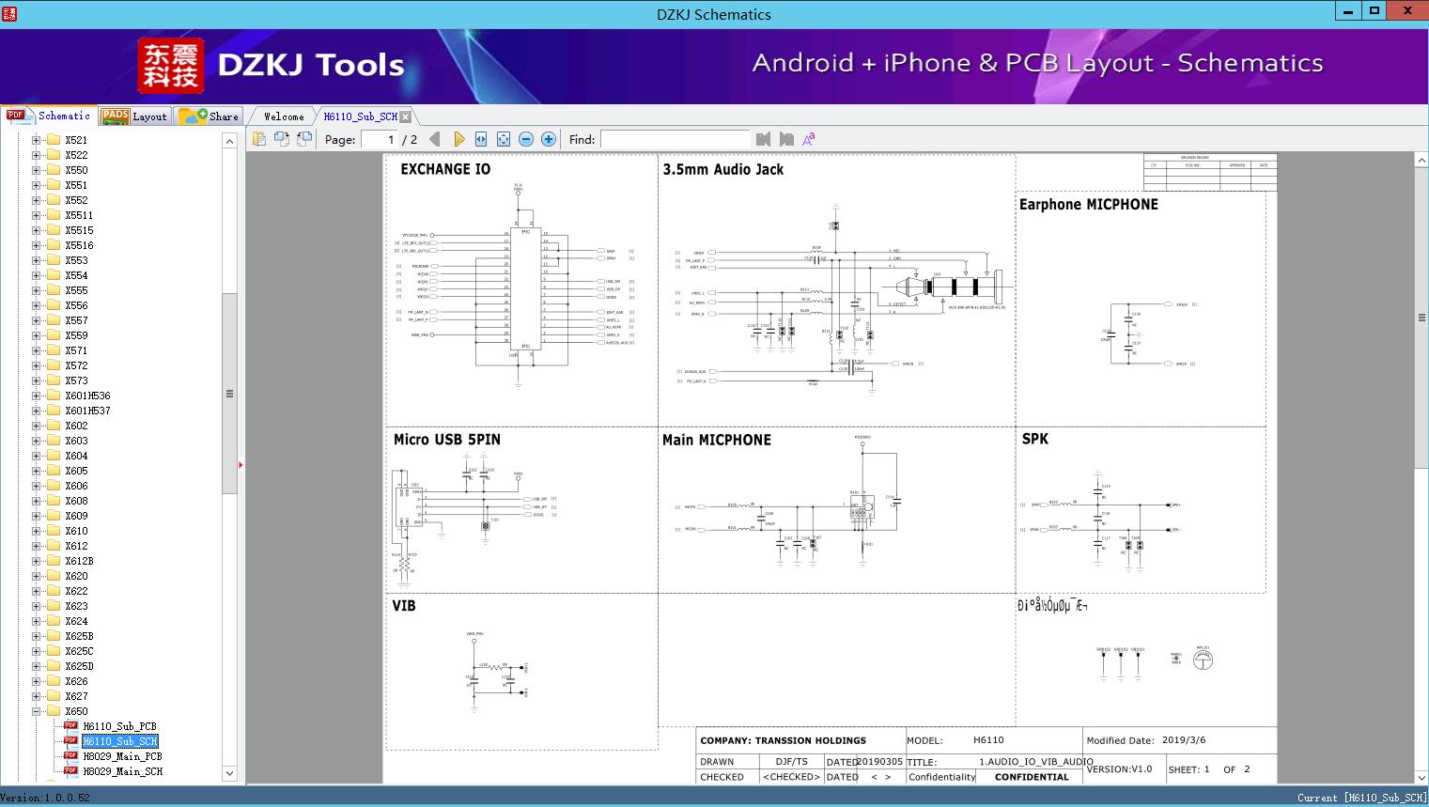Screen dimensions: 1429x807
Task: Expand the X571 folder node
Action: tap(36, 350)
